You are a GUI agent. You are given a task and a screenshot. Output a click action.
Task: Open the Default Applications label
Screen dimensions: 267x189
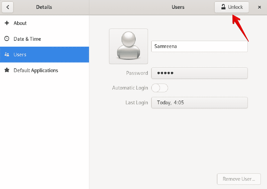point(36,71)
